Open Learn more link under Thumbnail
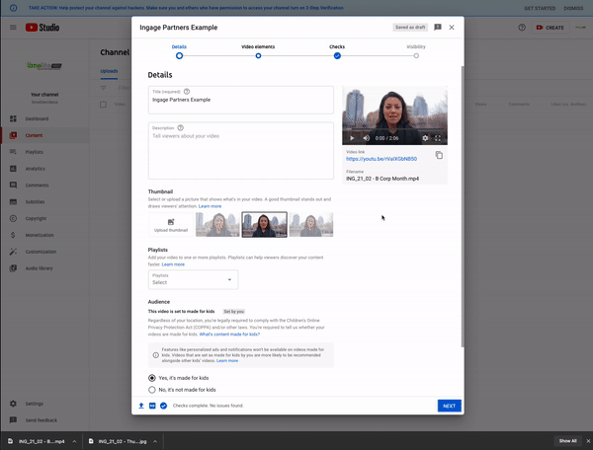This screenshot has height=450, width=593. 210,206
